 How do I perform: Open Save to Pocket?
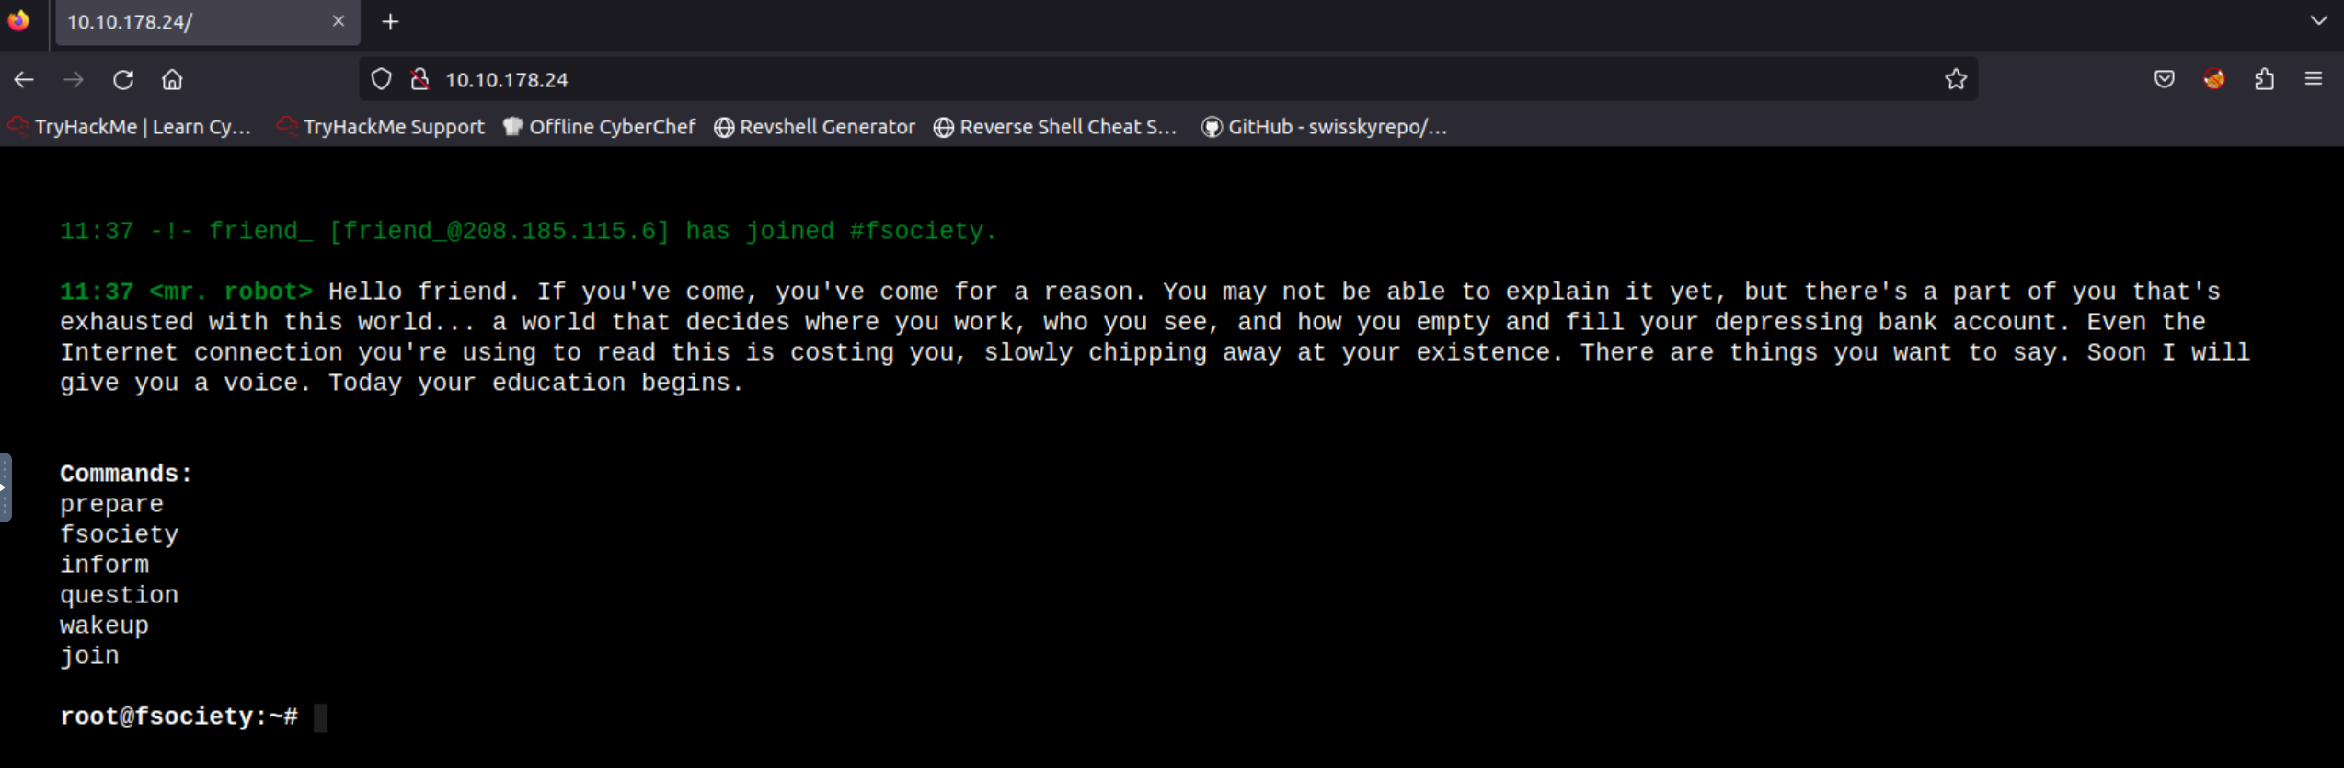[x=2165, y=80]
